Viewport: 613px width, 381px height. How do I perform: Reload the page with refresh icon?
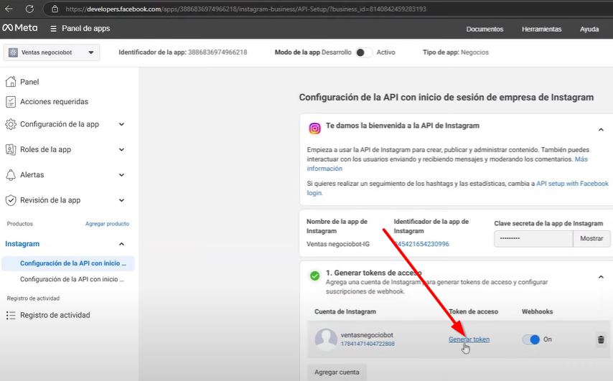pos(29,9)
